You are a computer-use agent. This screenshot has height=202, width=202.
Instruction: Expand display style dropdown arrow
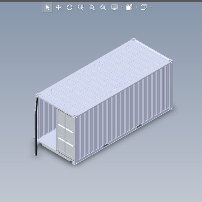pyautogui.click(x=122, y=7)
